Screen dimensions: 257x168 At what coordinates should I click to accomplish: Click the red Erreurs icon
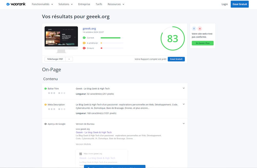84,48
